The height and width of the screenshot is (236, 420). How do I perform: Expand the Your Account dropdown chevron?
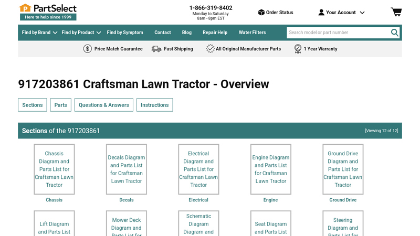362,13
